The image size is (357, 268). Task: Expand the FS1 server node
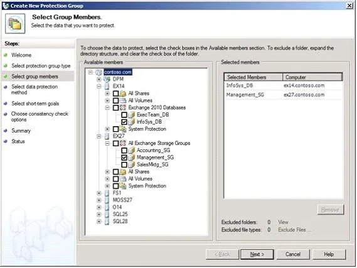click(x=99, y=193)
